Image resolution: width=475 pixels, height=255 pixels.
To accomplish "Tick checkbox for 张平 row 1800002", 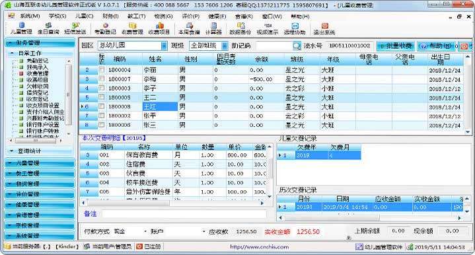I will pyautogui.click(x=102, y=116).
